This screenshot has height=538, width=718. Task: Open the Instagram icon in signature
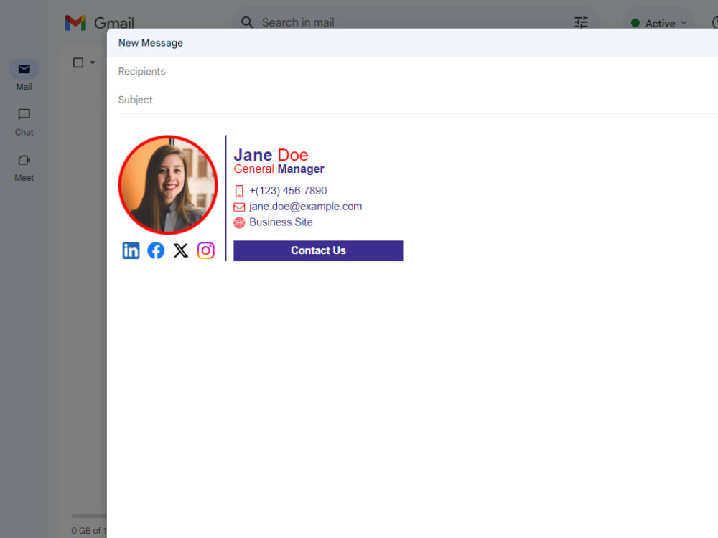(206, 250)
